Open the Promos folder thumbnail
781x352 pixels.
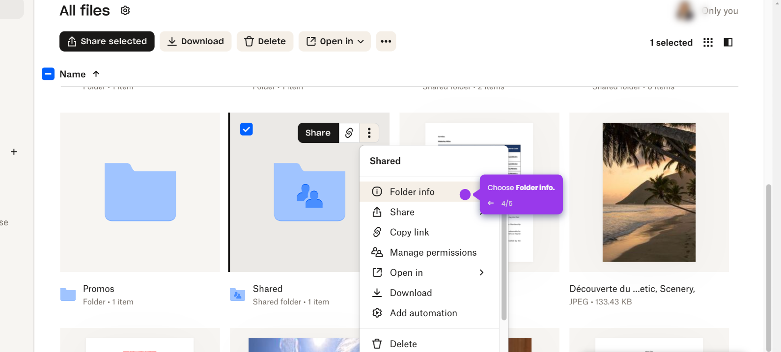tap(140, 192)
